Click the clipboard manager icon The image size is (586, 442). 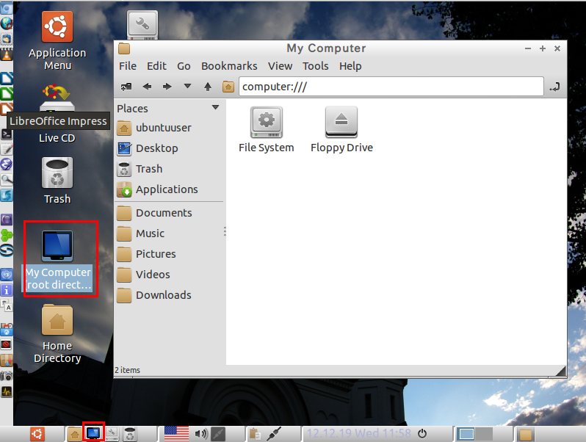coord(255,434)
